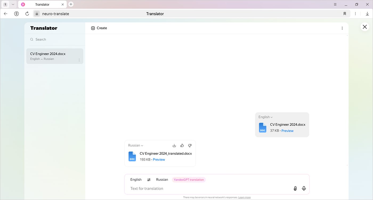Download the translated Russian document
Image resolution: width=373 pixels, height=200 pixels.
coord(174,145)
